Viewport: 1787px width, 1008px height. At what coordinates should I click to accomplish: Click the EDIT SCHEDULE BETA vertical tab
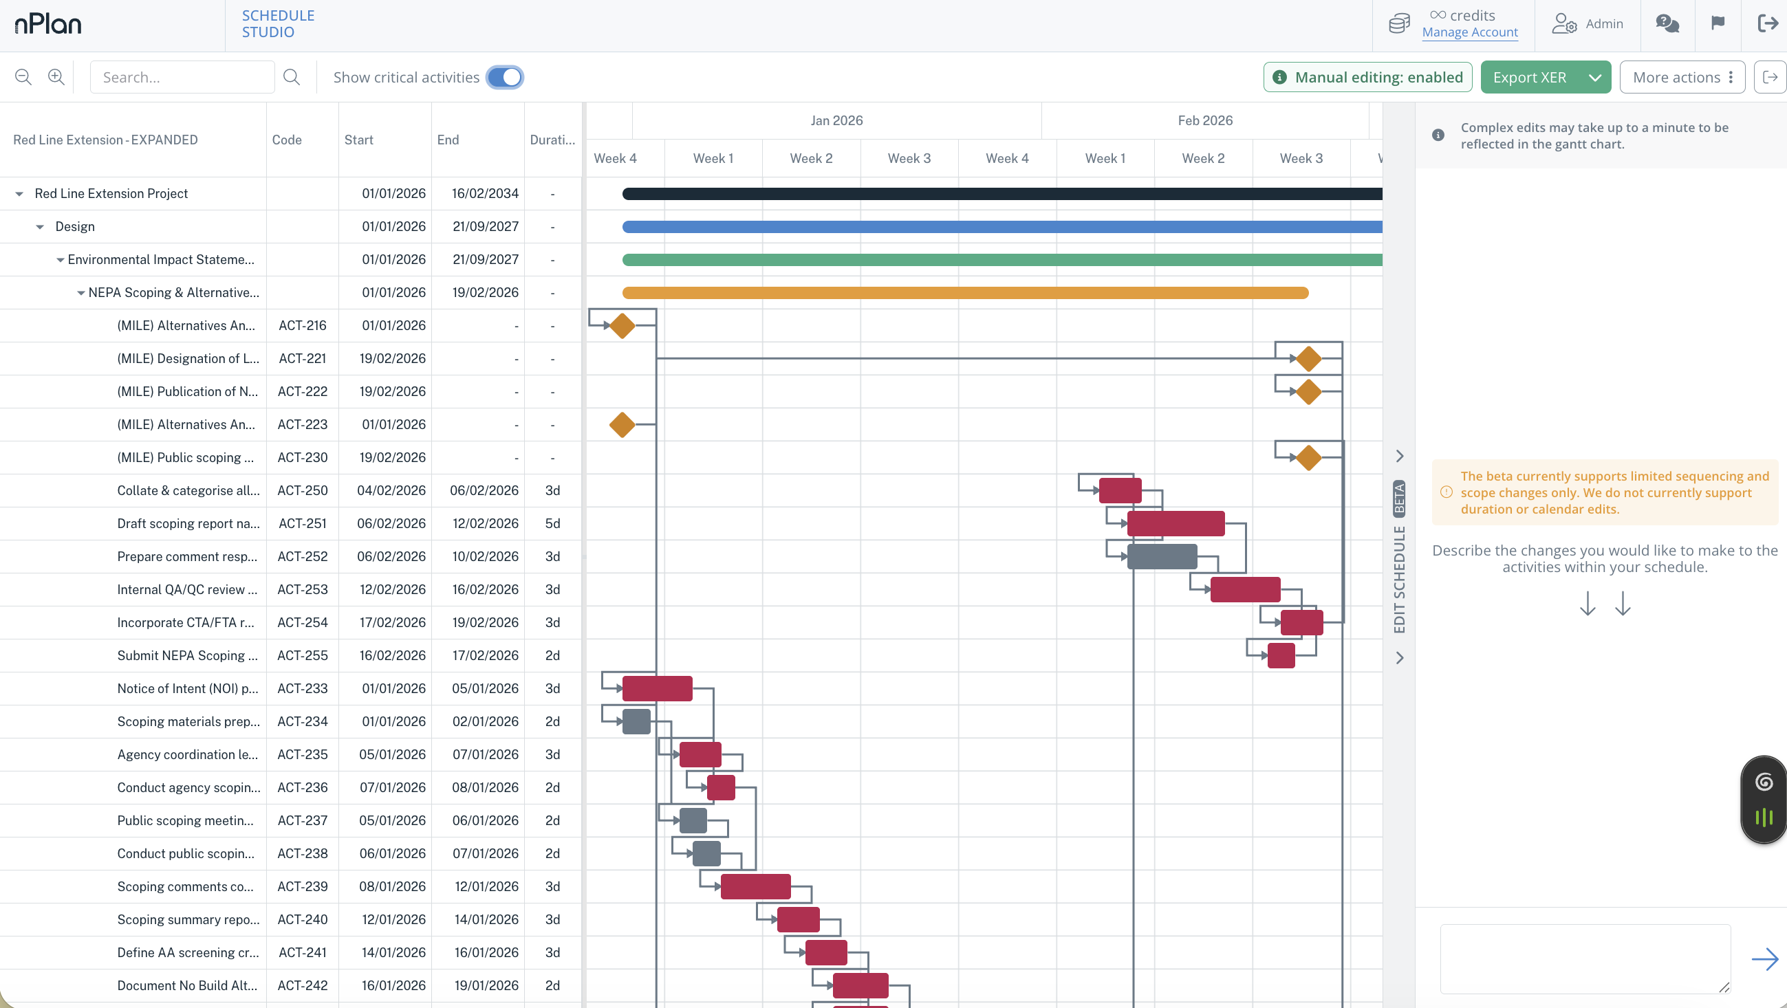pyautogui.click(x=1399, y=557)
